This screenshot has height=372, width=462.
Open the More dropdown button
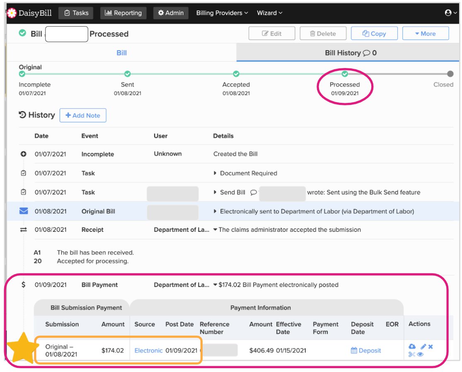pyautogui.click(x=425, y=34)
